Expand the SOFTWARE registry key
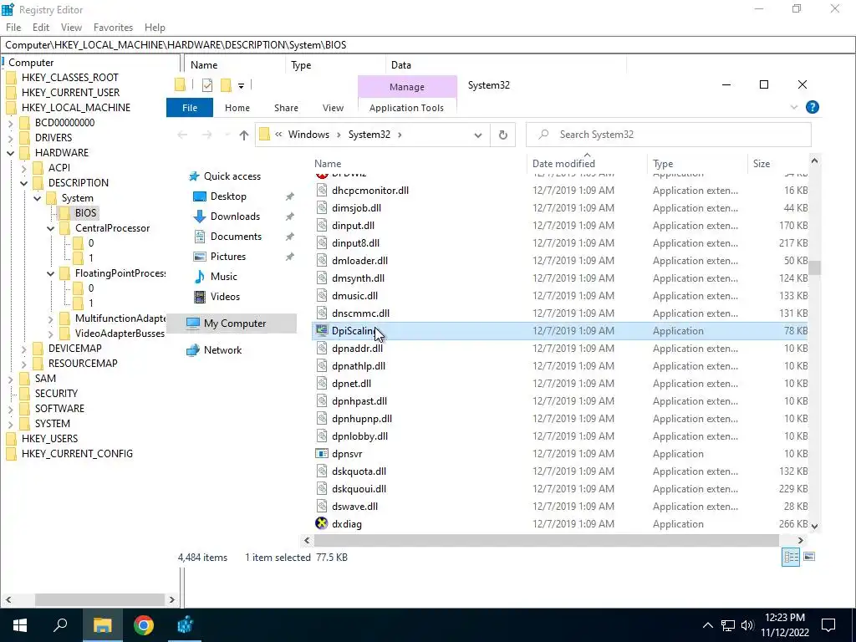This screenshot has height=642, width=856. pos(10,409)
